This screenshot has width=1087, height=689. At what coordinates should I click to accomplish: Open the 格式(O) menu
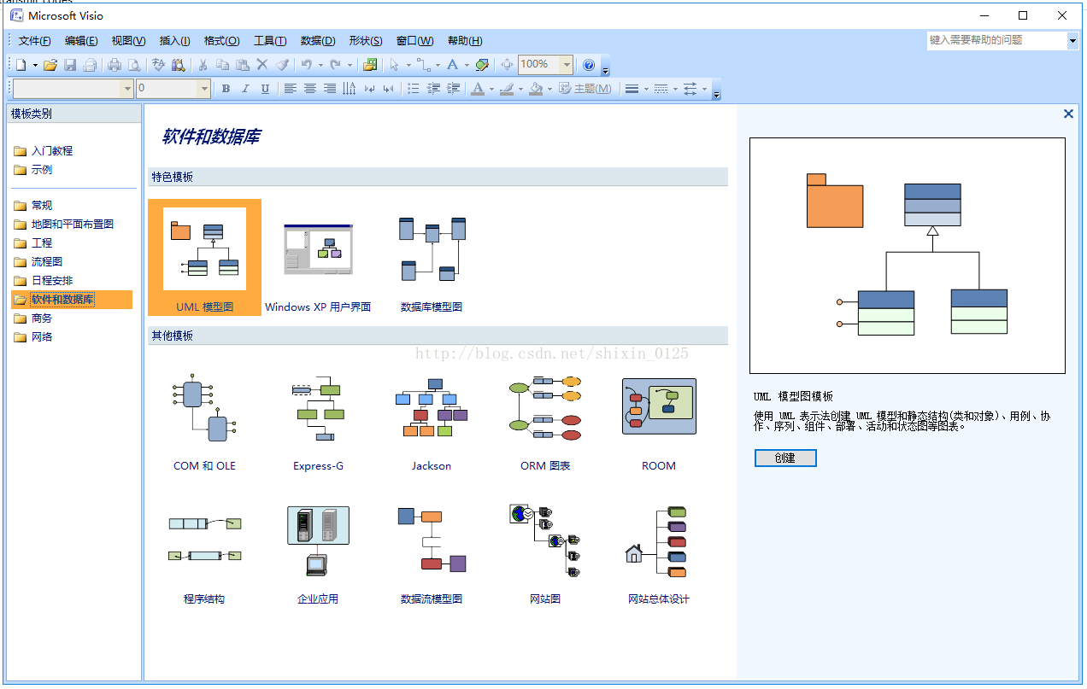[221, 41]
